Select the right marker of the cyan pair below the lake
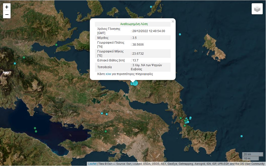266x166 pixels. click(107, 114)
